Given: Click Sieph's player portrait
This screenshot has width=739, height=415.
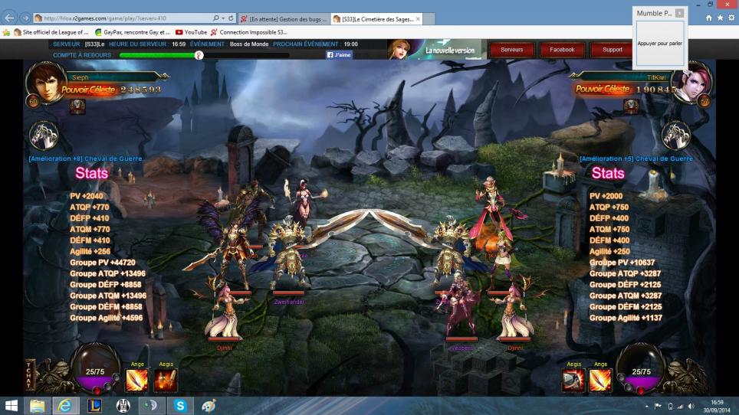Looking at the screenshot, I should click(x=44, y=81).
